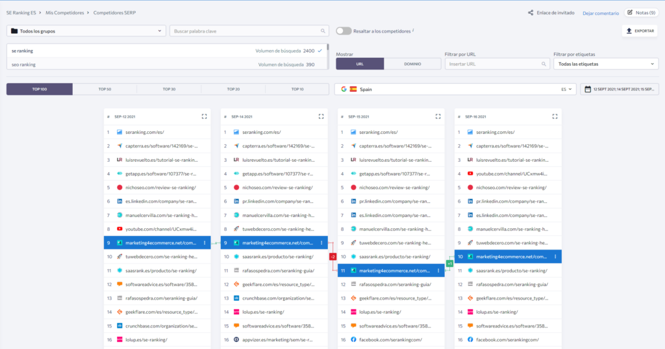665x349 pixels.
Task: Expand the SEP-12 2021 column fullscreen
Action: pos(204,116)
